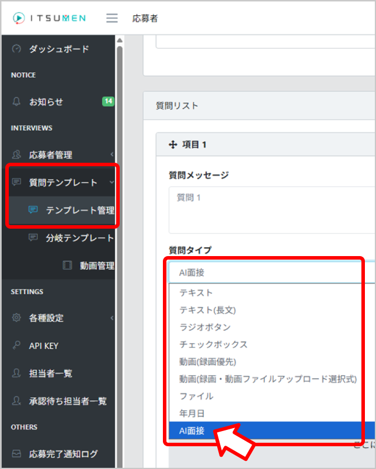
Task: Click the API KEY key icon
Action: pyautogui.click(x=16, y=345)
